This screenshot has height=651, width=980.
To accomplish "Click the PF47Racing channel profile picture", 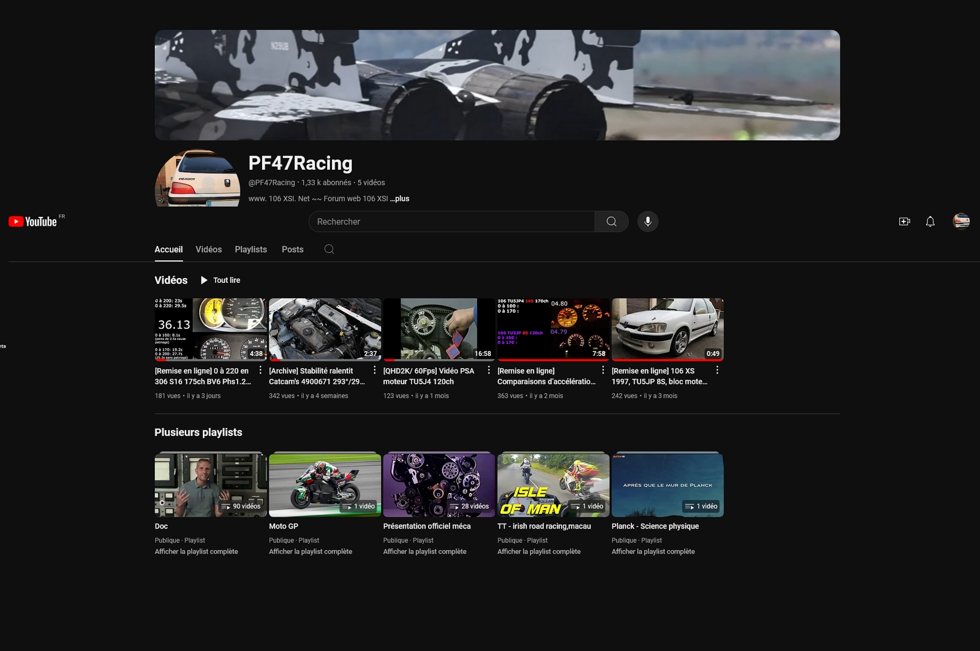I will (197, 179).
